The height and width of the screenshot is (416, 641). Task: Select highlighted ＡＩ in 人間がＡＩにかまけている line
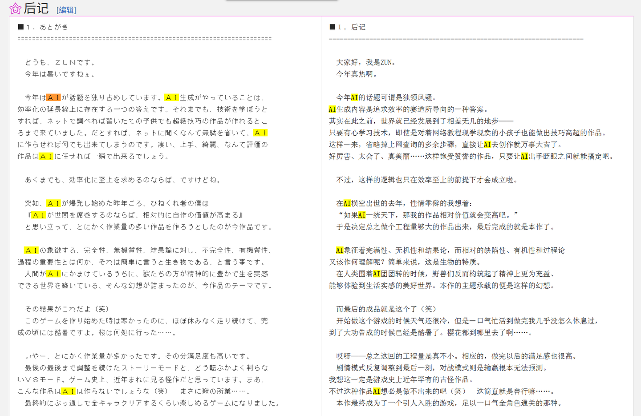pos(54,274)
